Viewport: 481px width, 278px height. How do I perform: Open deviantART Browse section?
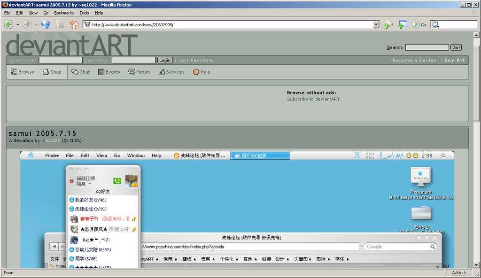[x=23, y=72]
